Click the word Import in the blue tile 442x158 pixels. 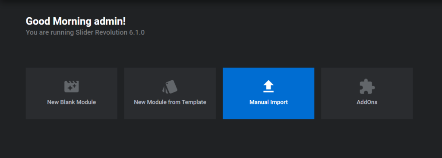click(x=279, y=102)
